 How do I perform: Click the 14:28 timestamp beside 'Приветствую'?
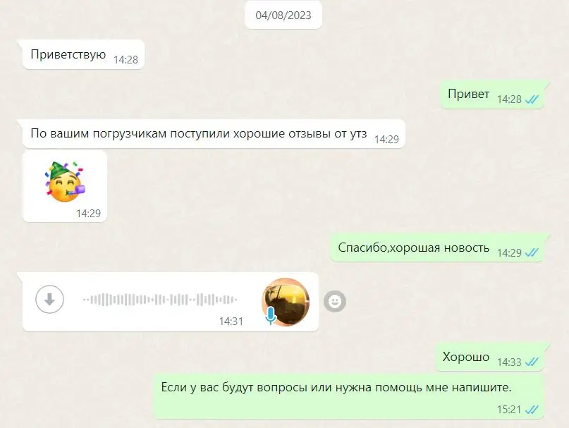click(x=126, y=59)
